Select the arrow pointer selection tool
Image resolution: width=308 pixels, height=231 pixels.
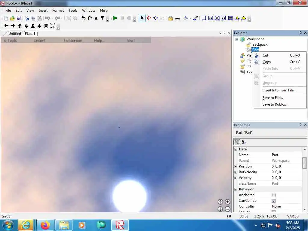(x=142, y=18)
